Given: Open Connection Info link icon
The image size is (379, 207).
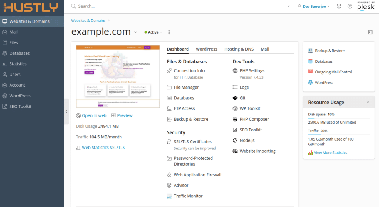Looking at the screenshot, I should click(169, 70).
